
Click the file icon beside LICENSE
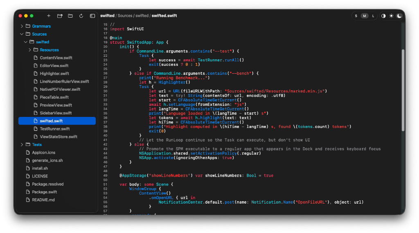(28, 176)
